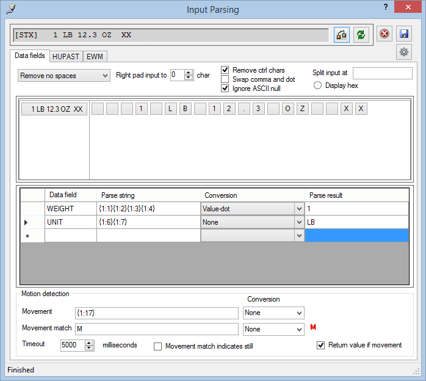426x381 pixels.
Task: Click the Movement match text field
Action: [157, 329]
